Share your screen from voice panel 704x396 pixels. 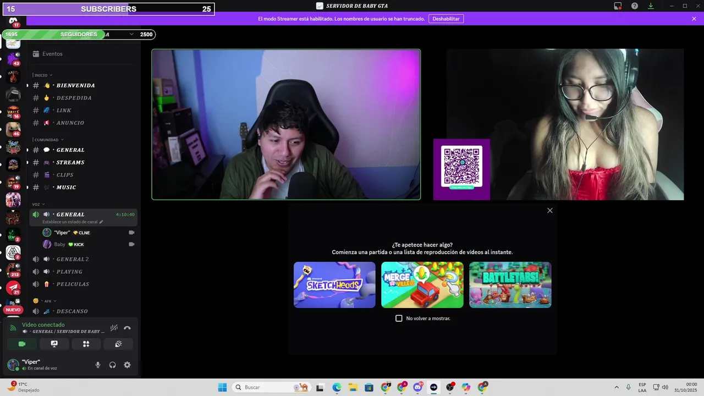[x=54, y=344]
